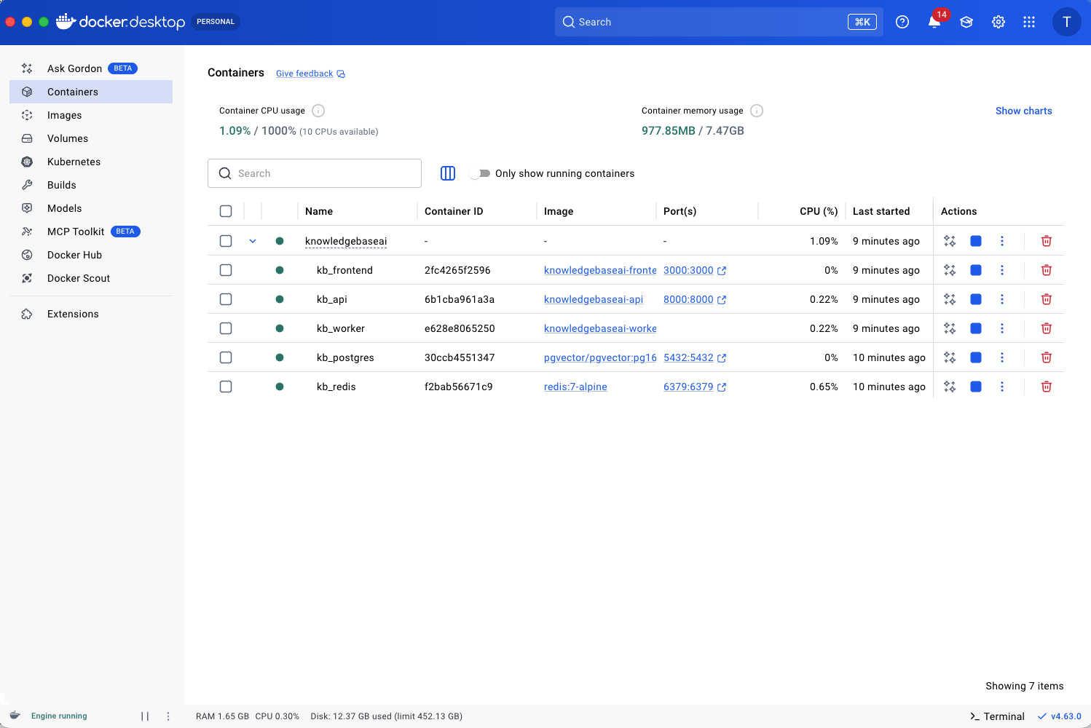Delete the kb_worker container
The width and height of the screenshot is (1091, 728).
(x=1047, y=328)
